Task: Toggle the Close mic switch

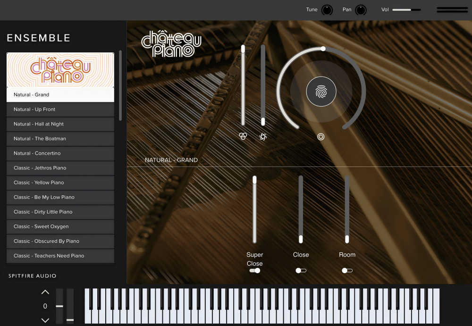Action: 301,270
